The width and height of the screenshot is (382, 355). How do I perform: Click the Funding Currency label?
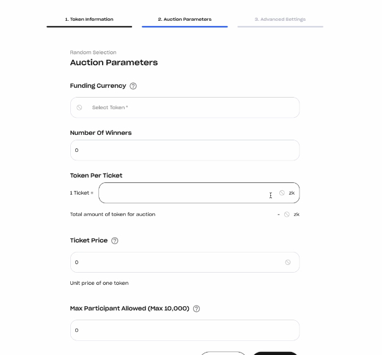pos(98,86)
